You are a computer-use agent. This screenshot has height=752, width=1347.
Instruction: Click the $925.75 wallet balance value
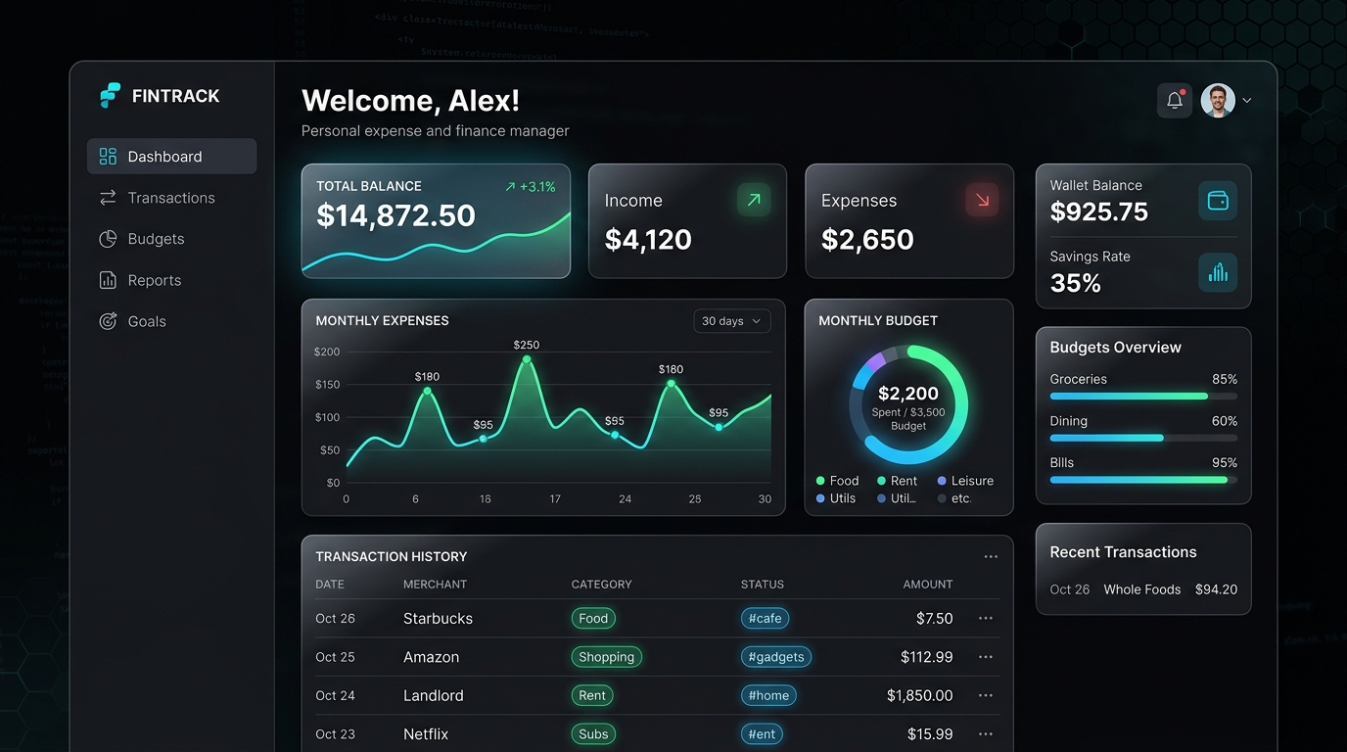pos(1099,211)
